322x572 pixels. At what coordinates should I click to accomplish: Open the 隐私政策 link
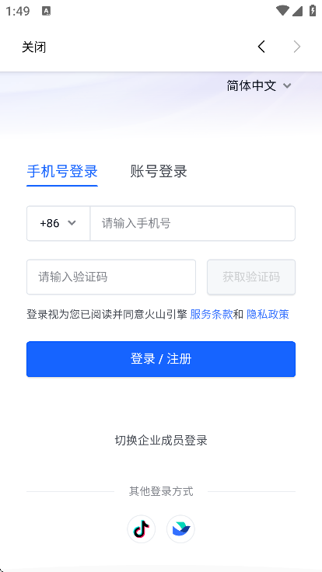[268, 314]
